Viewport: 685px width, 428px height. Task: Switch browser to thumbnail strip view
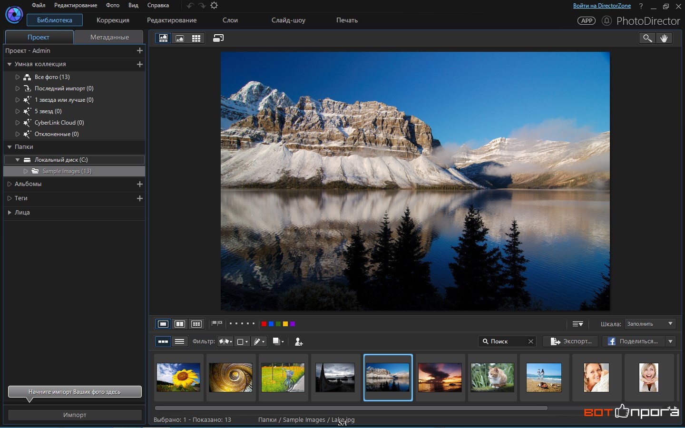(163, 341)
